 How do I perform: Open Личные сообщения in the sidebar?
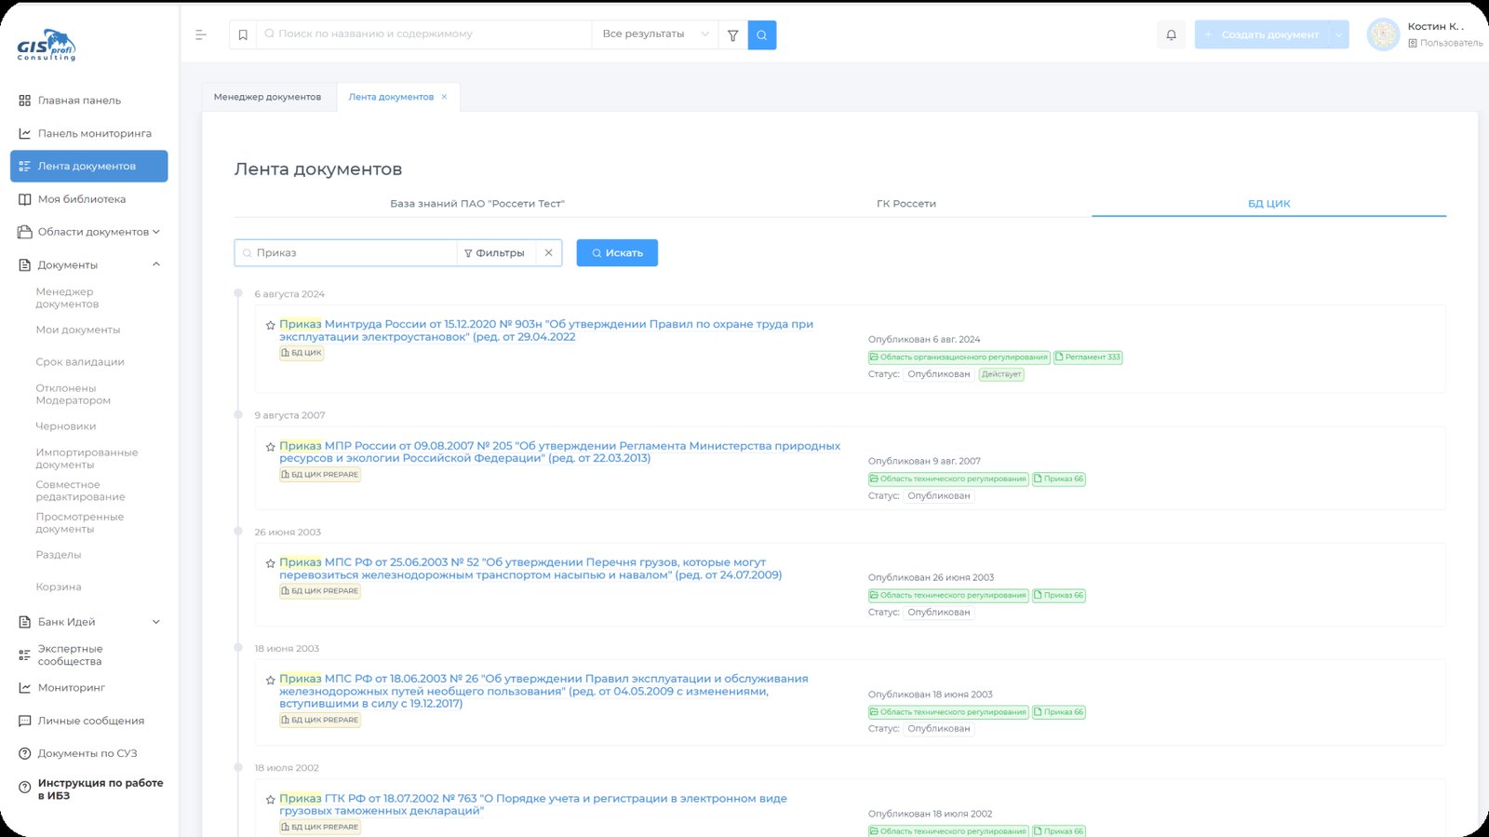click(x=89, y=721)
